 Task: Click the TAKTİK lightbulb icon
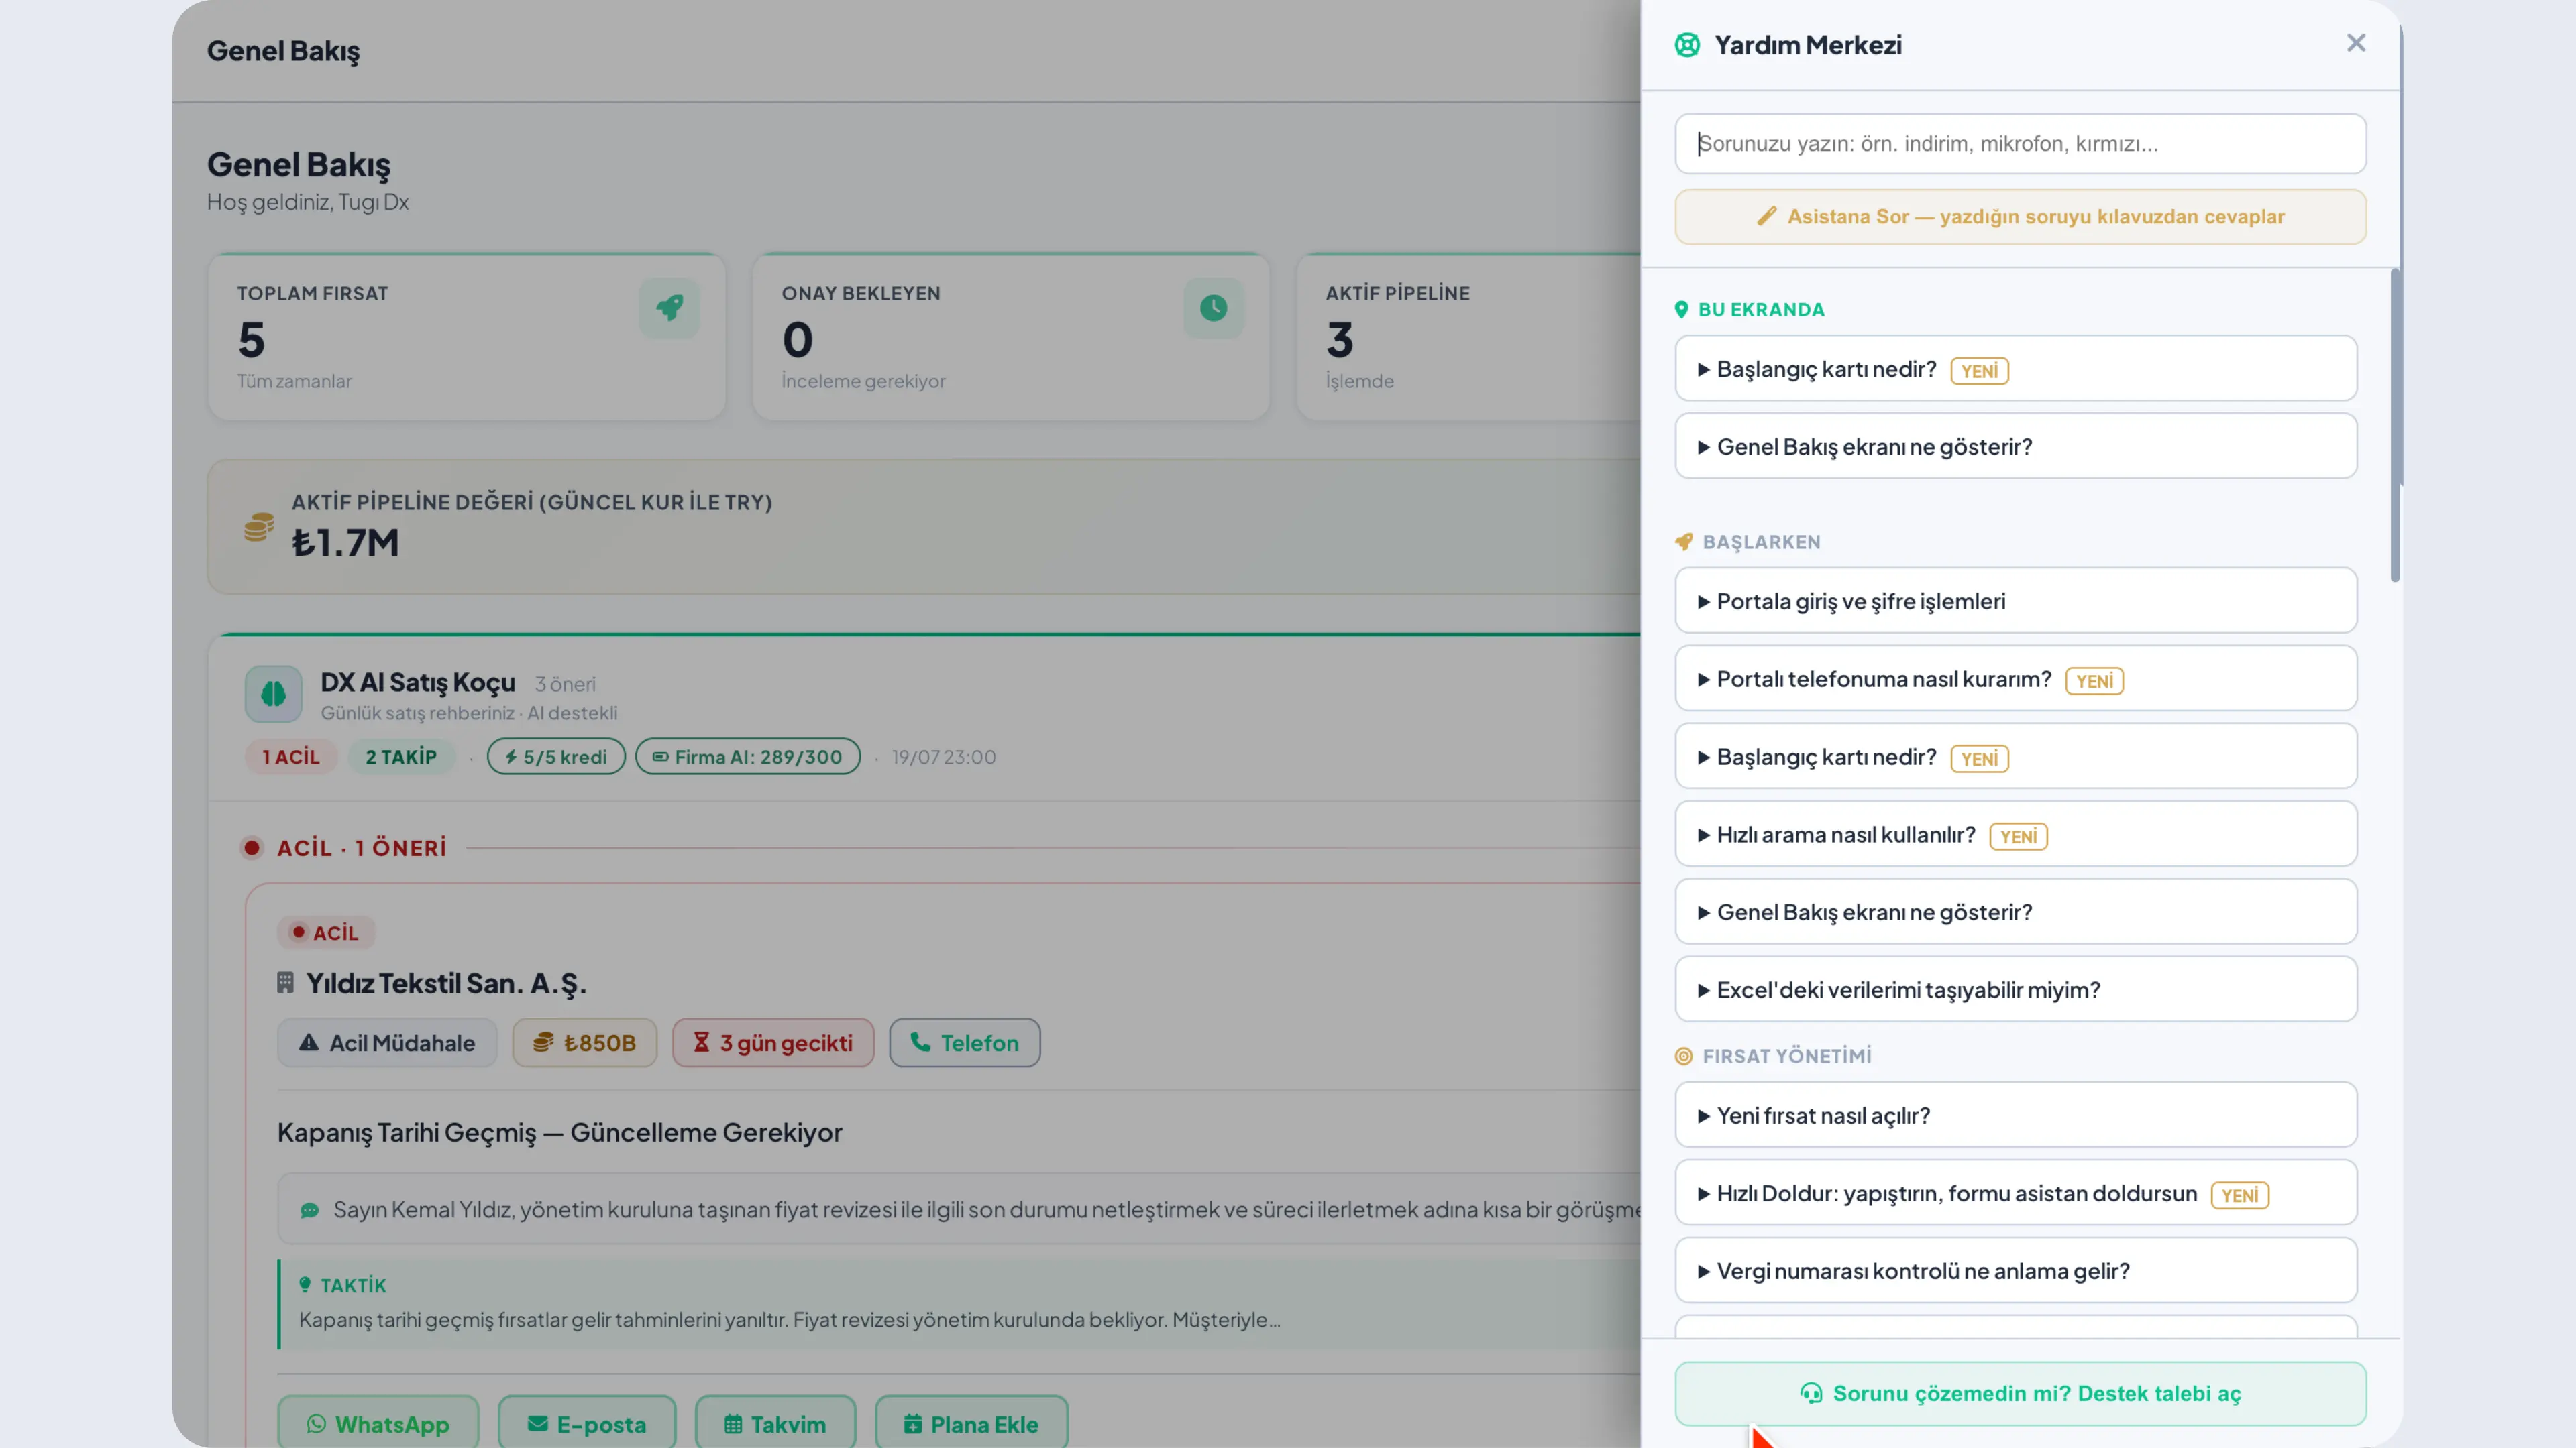pos(305,1284)
